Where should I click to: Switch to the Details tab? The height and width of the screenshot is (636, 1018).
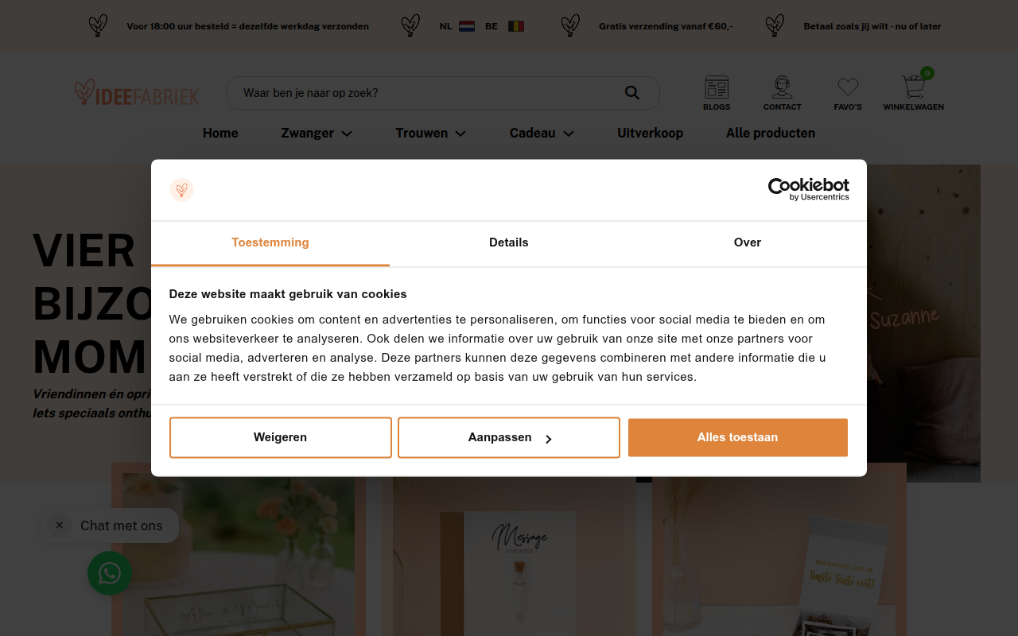pyautogui.click(x=509, y=243)
